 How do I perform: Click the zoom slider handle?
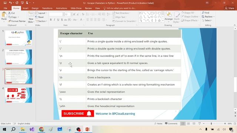tap(211, 123)
